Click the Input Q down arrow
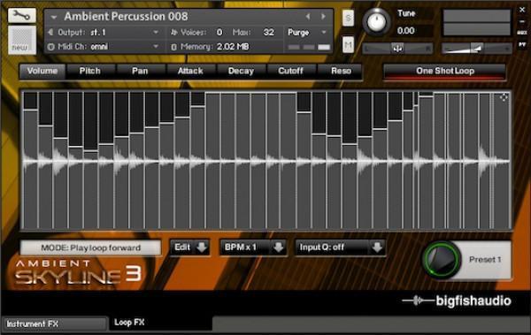The width and height of the screenshot is (531, 335). click(x=377, y=247)
